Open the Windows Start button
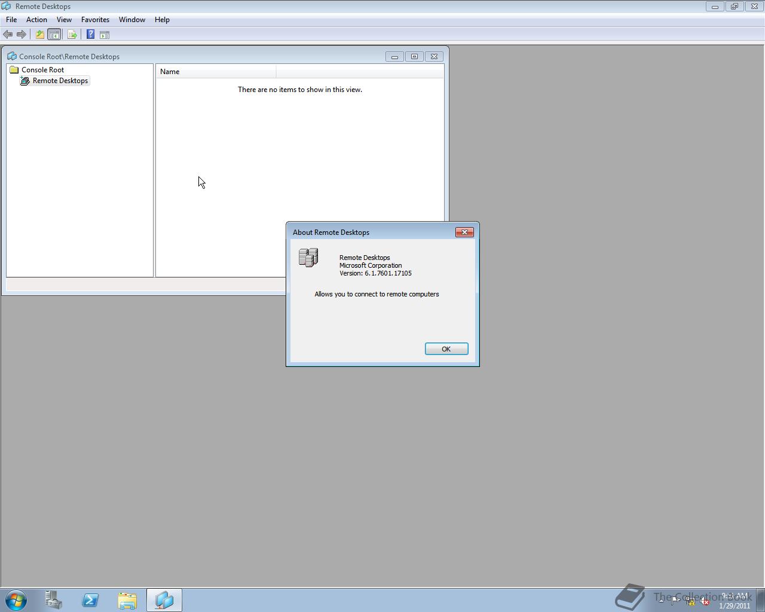The image size is (765, 612). coord(16,600)
